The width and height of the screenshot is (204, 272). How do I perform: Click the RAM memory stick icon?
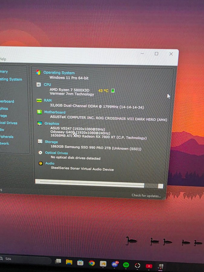coord(39,100)
